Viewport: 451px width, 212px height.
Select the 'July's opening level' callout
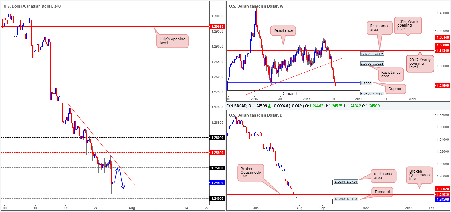pyautogui.click(x=172, y=41)
